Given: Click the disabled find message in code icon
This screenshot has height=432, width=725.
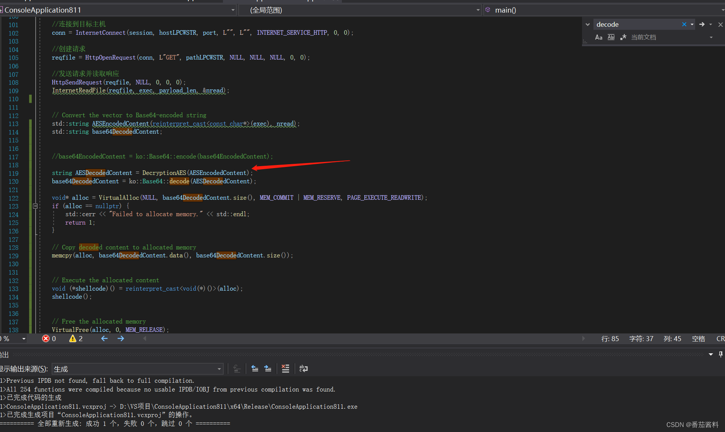Looking at the screenshot, I should [237, 369].
